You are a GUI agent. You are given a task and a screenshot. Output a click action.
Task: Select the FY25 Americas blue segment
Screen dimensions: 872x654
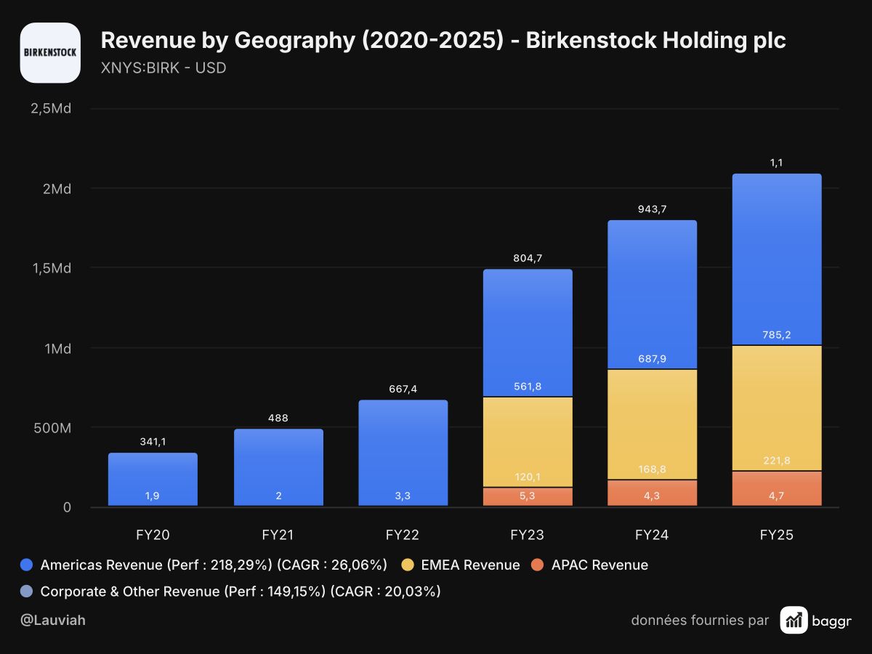pos(777,259)
